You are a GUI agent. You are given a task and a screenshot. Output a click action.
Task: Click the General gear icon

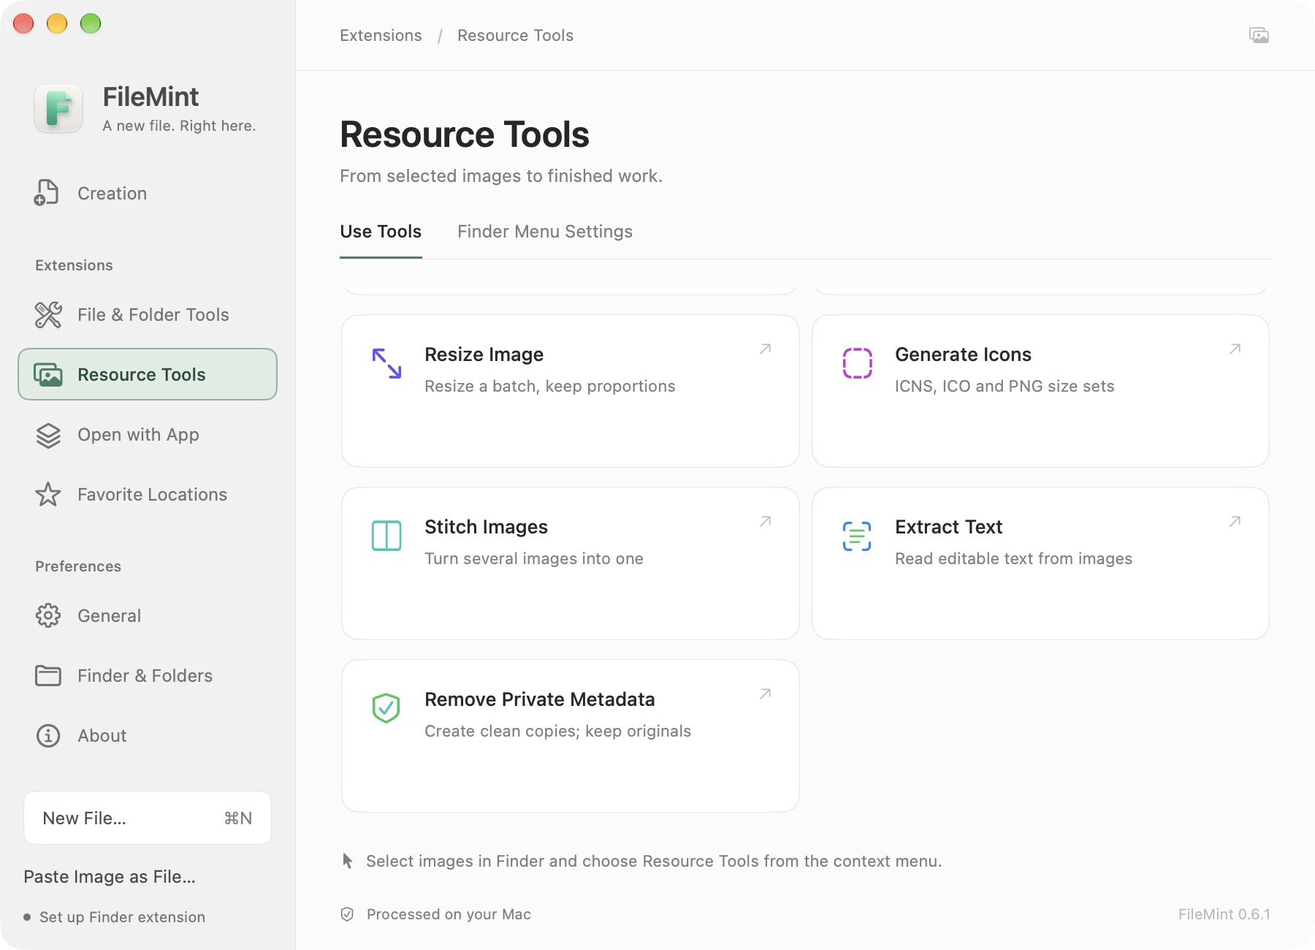(48, 616)
